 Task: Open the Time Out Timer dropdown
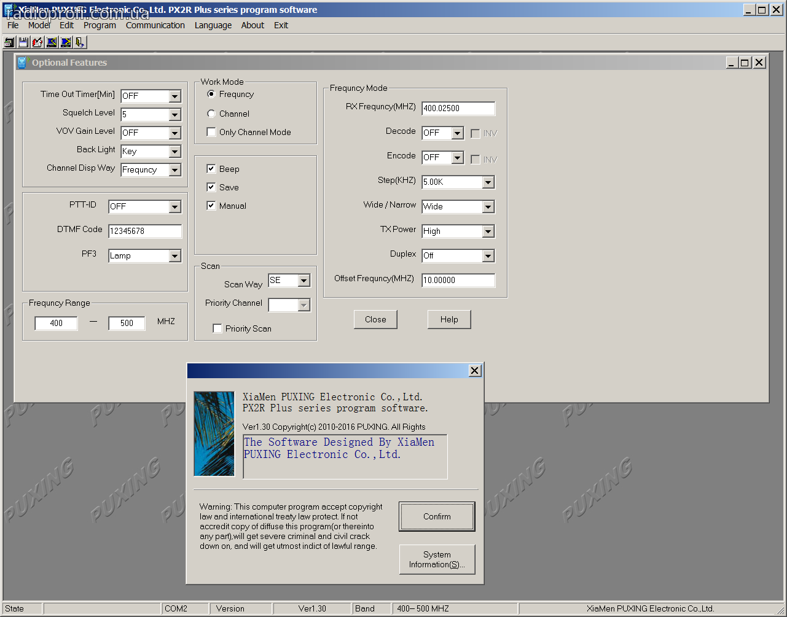pyautogui.click(x=175, y=96)
